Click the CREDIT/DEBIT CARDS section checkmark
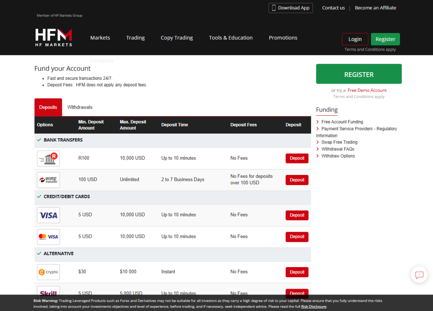This screenshot has height=311, width=433. click(39, 196)
